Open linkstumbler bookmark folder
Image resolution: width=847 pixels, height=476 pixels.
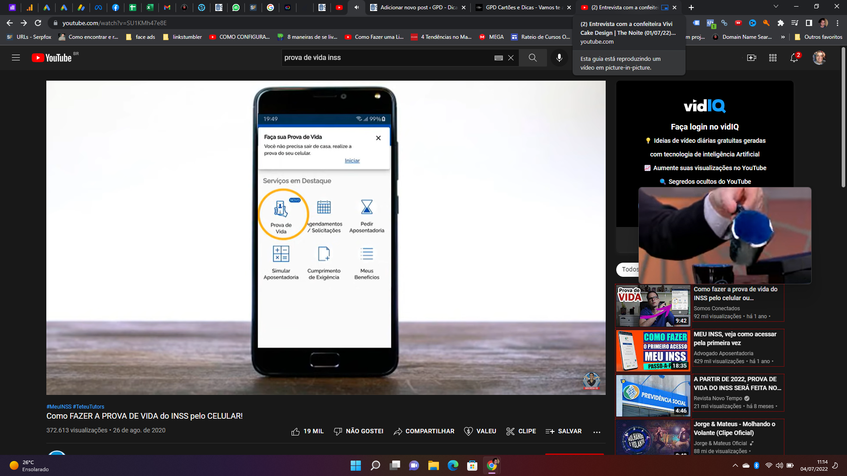coord(182,37)
